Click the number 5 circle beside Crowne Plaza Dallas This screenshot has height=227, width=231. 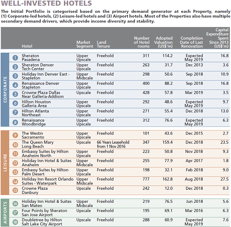coord(15,94)
